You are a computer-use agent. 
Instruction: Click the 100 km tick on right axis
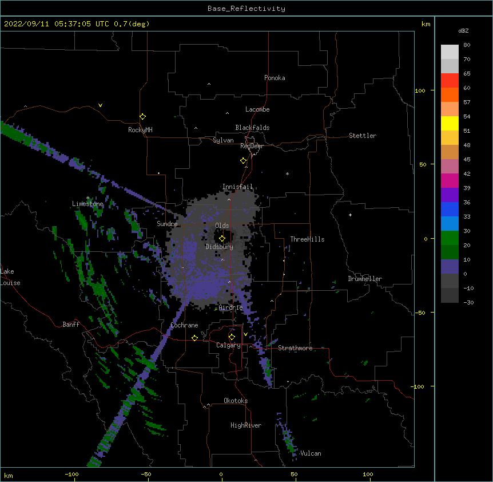tap(420, 90)
